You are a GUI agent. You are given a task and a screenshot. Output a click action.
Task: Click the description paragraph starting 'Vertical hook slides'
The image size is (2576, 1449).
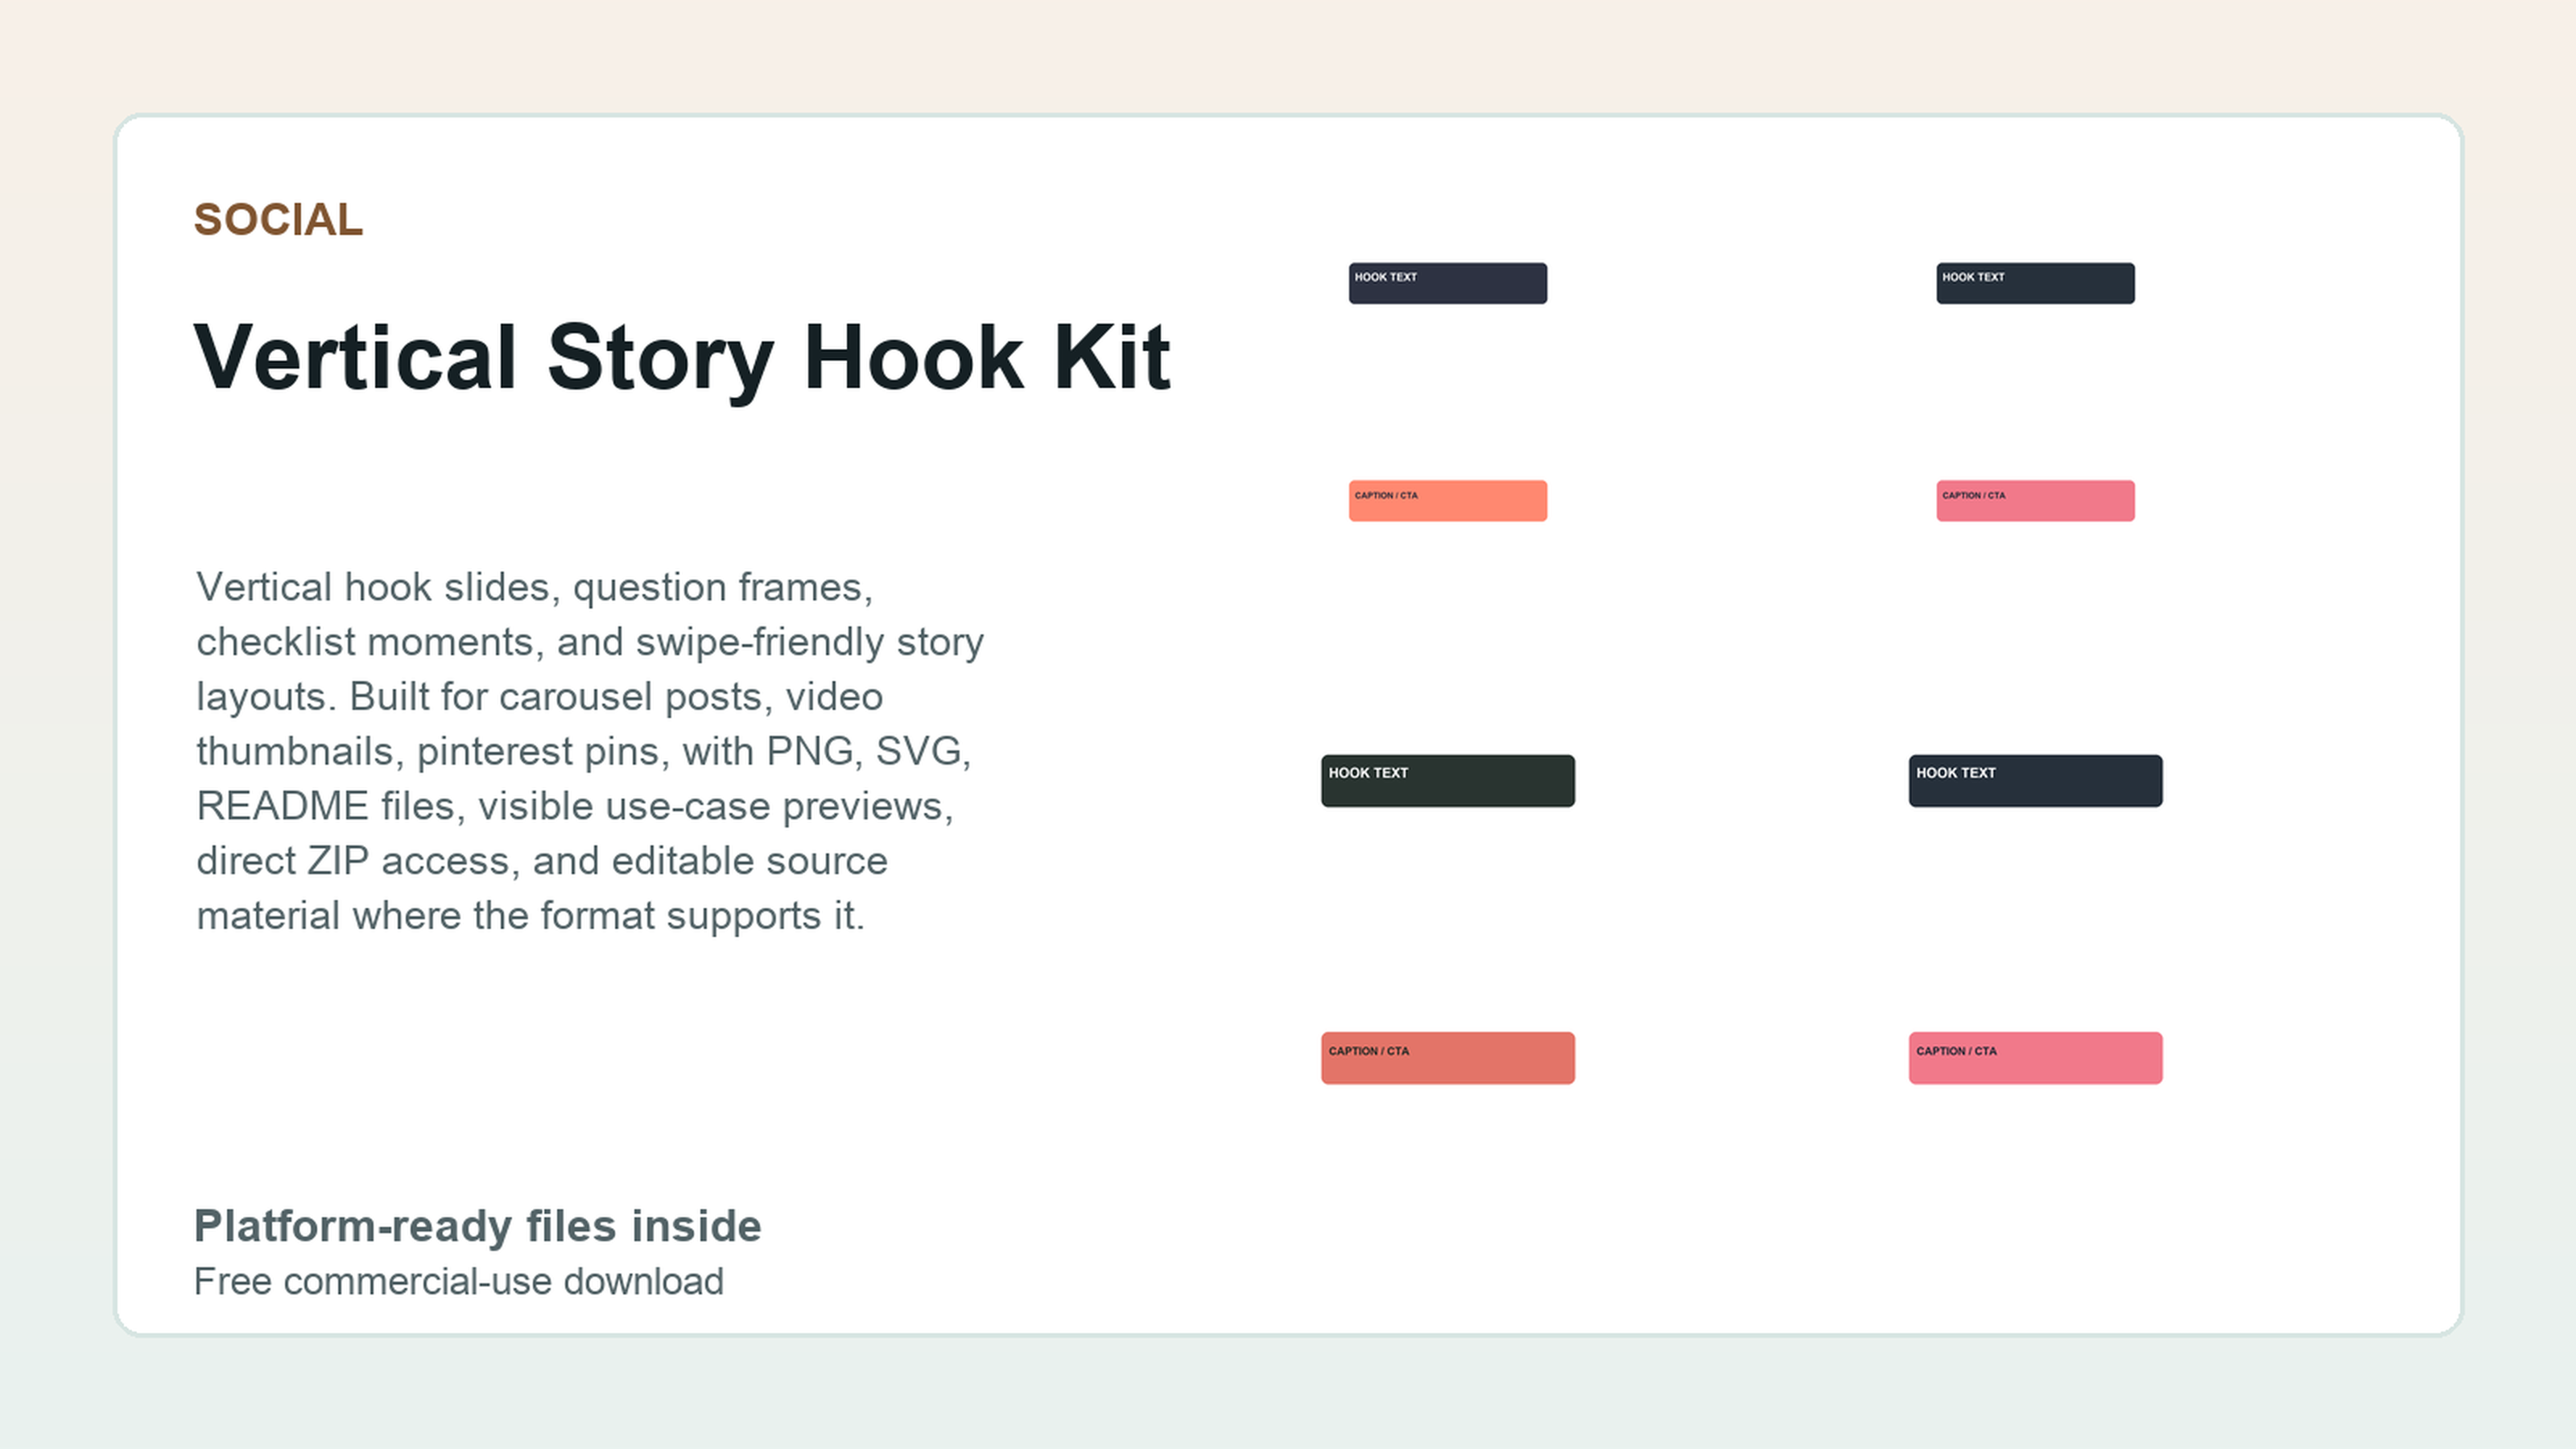[590, 751]
